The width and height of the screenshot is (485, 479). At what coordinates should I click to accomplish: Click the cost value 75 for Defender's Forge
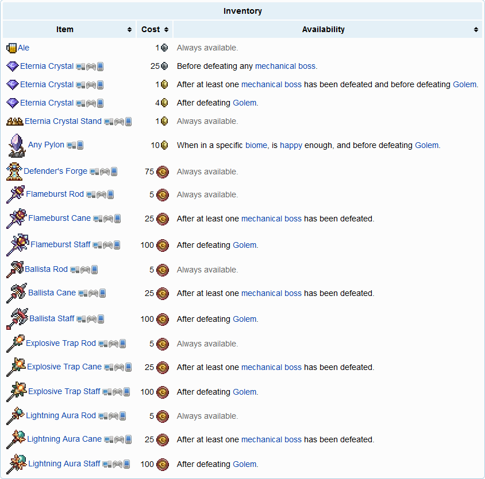[149, 172]
